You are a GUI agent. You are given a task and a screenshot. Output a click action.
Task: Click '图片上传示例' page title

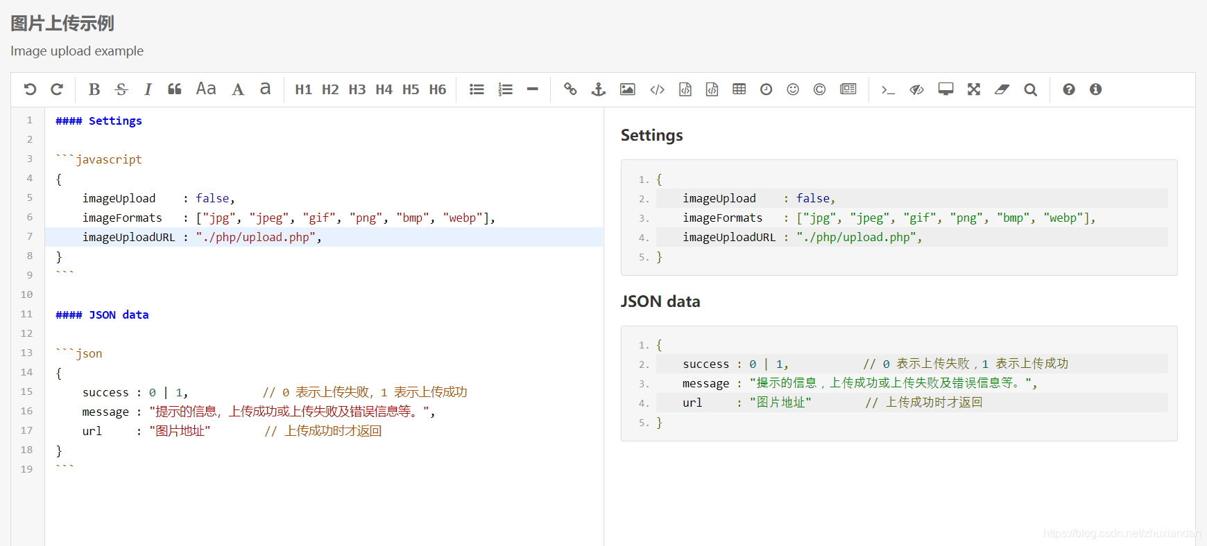62,24
